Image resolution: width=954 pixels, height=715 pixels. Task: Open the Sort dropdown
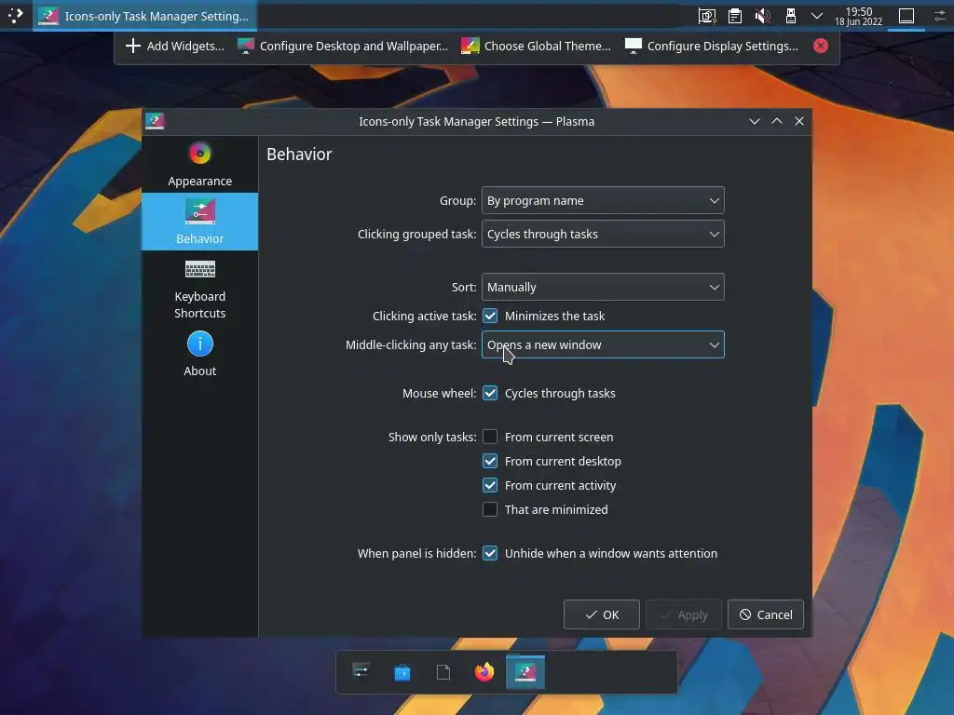pyautogui.click(x=603, y=287)
